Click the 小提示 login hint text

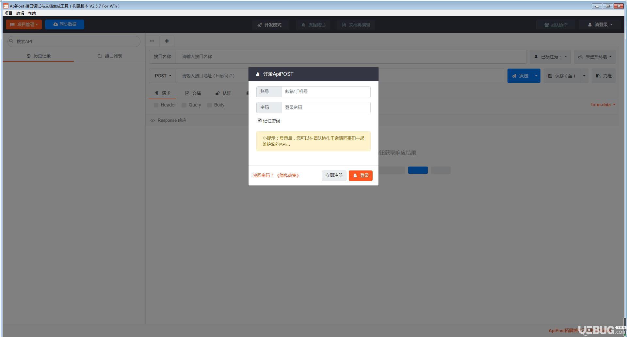click(313, 141)
